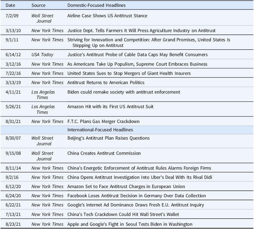Image resolution: width=254 pixels, height=229 pixels.
Task: Click the date 8/23/21
Action: [13, 224]
